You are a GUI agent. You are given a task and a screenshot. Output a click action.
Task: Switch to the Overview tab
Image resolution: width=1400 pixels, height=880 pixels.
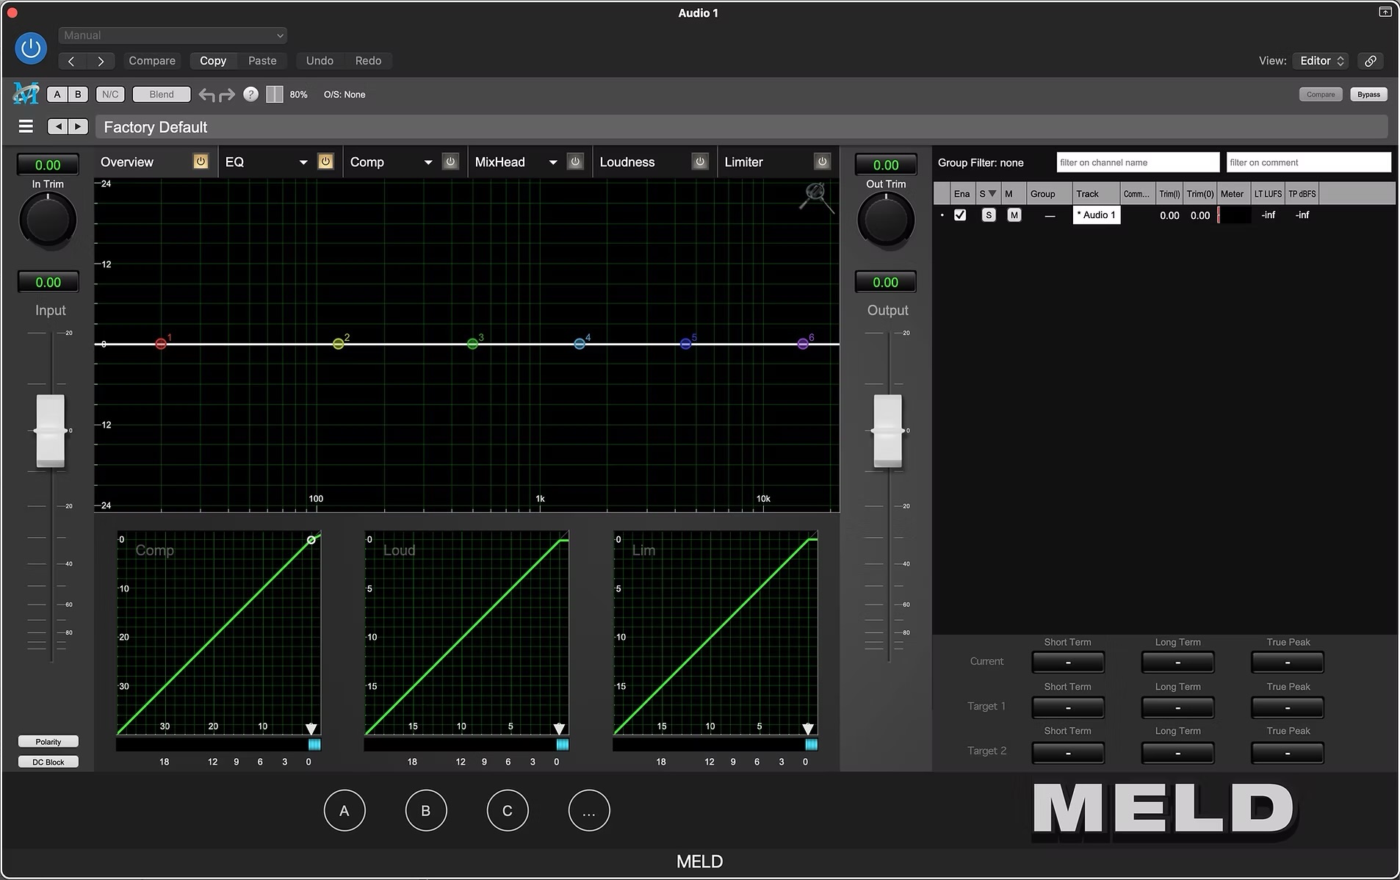click(127, 162)
